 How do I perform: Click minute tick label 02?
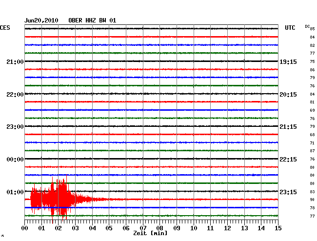point(58,228)
